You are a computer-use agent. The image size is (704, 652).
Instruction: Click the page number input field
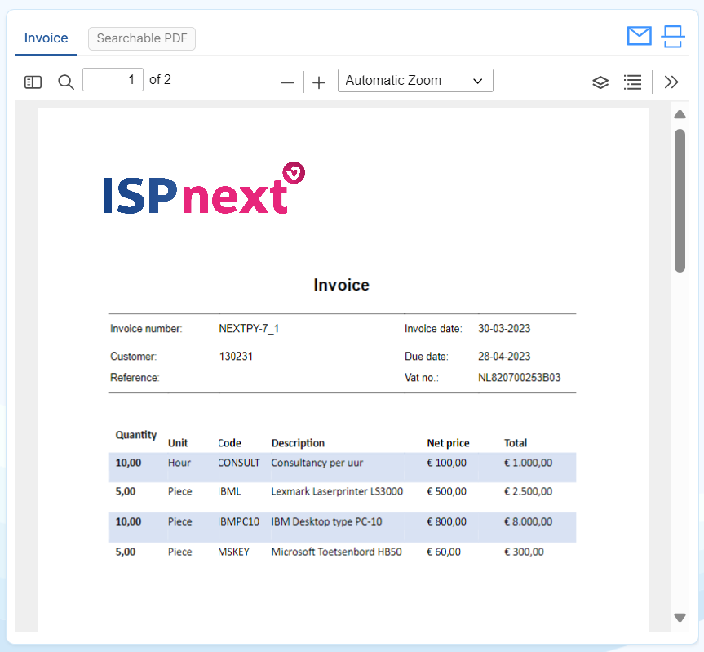pos(113,80)
